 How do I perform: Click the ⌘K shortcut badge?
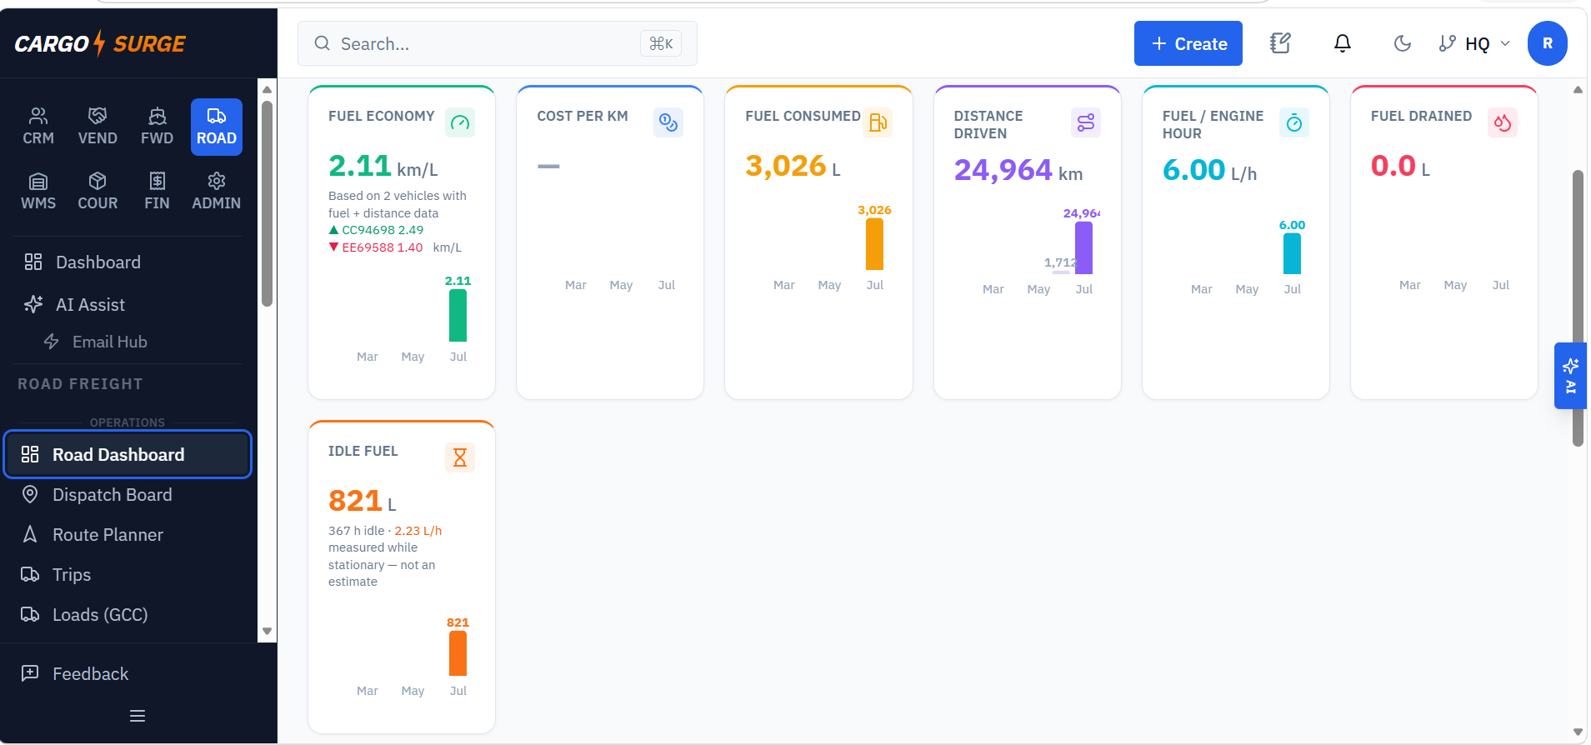point(661,43)
